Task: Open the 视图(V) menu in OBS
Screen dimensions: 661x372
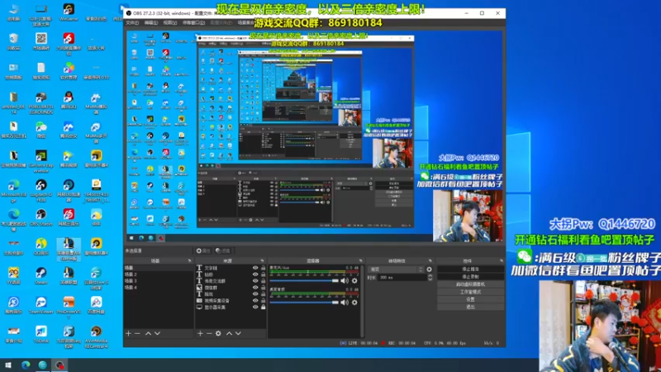Action: (x=169, y=23)
